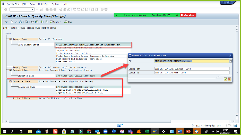Open the Utilities menu
The image size is (241, 135).
[x=43, y=4]
